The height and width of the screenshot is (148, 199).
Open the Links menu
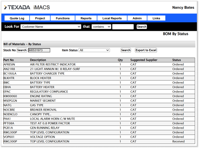[156, 18]
